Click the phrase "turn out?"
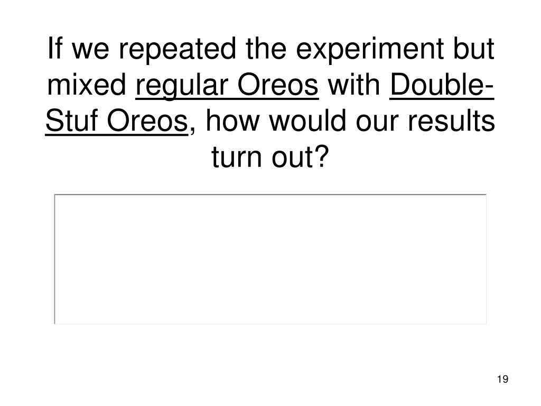Image resolution: width=541 pixels, height=406 pixels. (x=269, y=156)
